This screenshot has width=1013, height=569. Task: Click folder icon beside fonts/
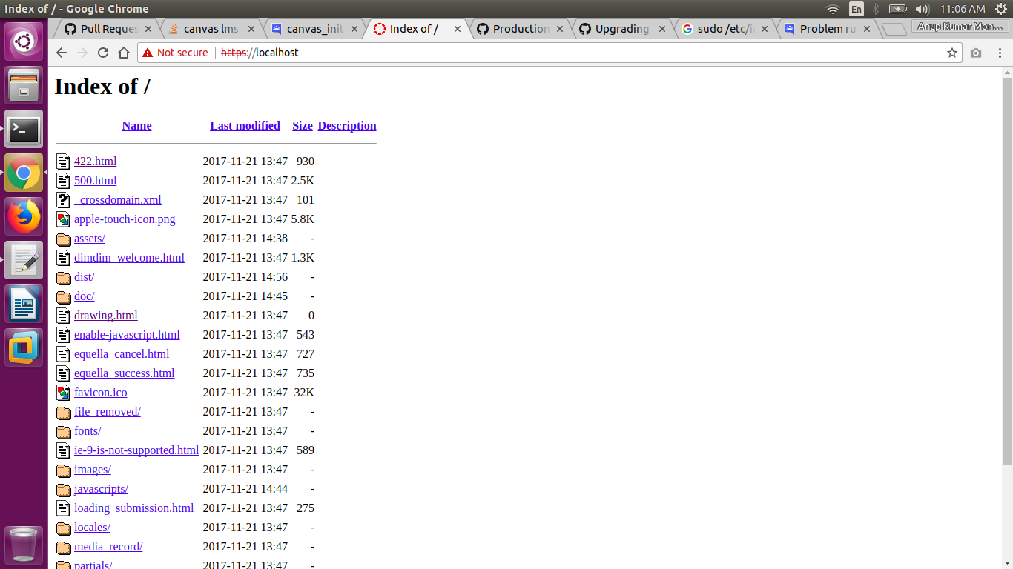click(63, 431)
